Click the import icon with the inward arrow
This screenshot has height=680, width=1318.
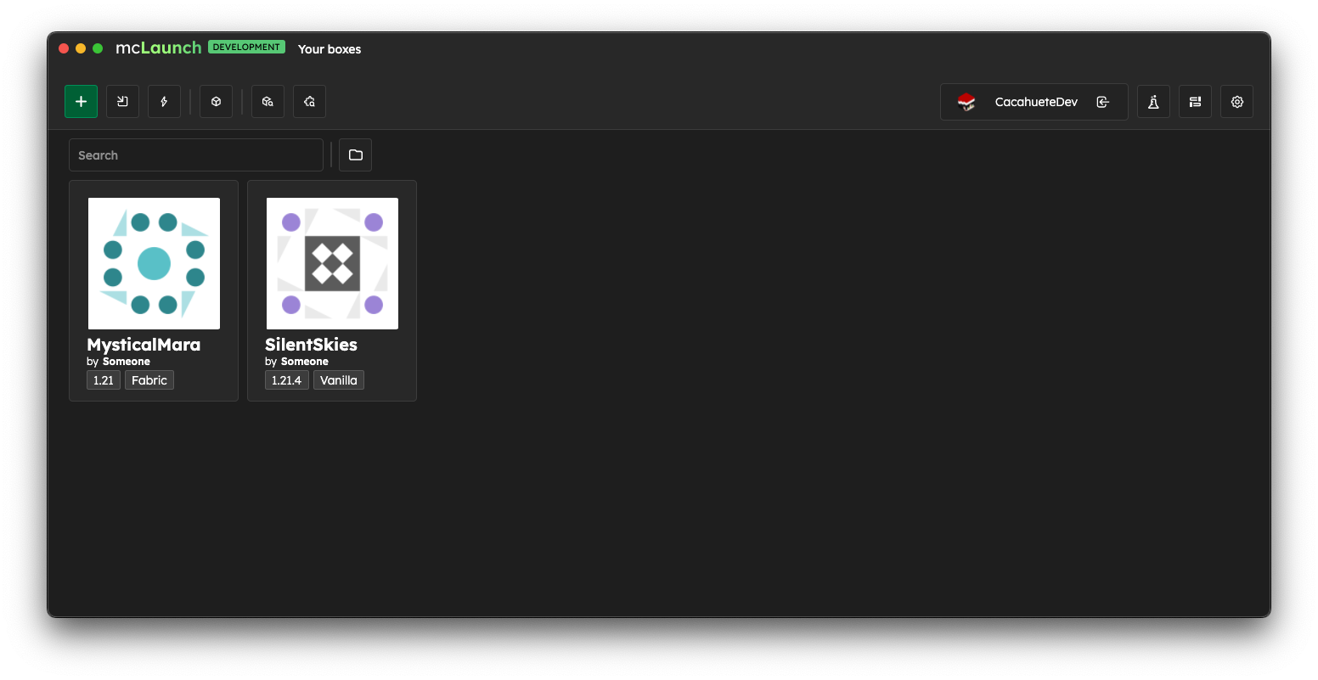(122, 102)
